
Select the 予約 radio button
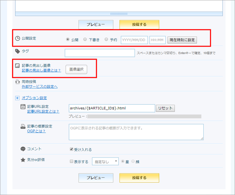106,39
